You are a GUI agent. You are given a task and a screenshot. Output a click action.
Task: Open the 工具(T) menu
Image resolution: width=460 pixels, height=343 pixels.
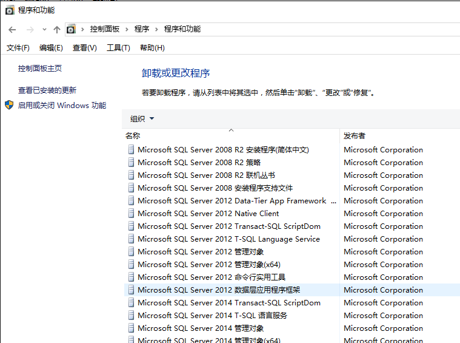(x=118, y=47)
